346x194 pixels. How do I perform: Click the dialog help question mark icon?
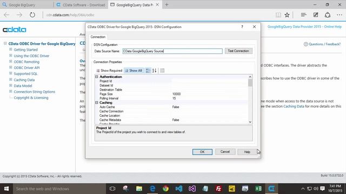pos(242,27)
